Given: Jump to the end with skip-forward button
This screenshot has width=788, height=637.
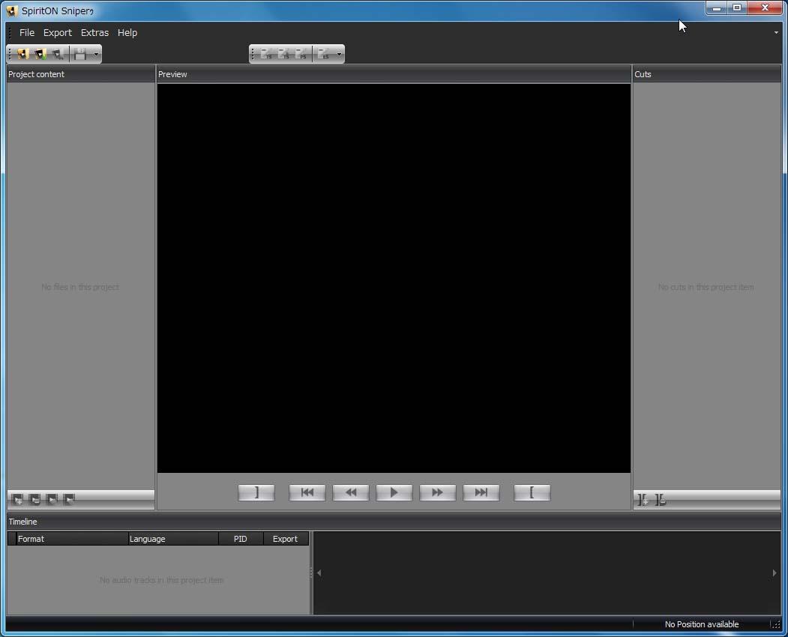Looking at the screenshot, I should pyautogui.click(x=481, y=493).
